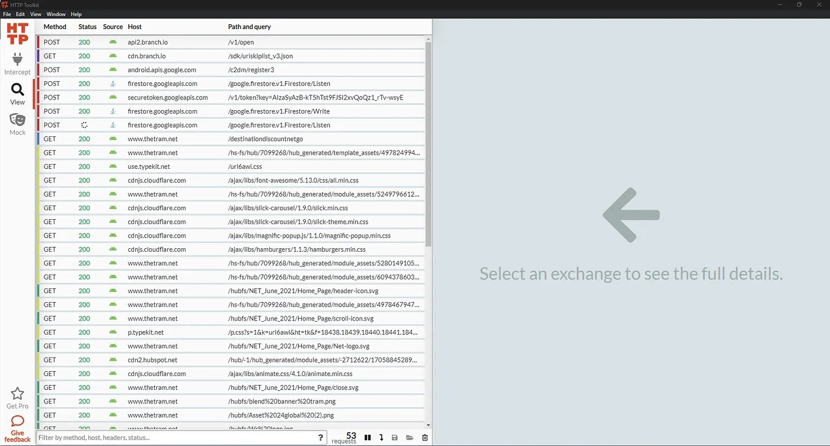Click the request list vertical scrollbar
Viewport: 830px width, 446px height.
pyautogui.click(x=428, y=142)
